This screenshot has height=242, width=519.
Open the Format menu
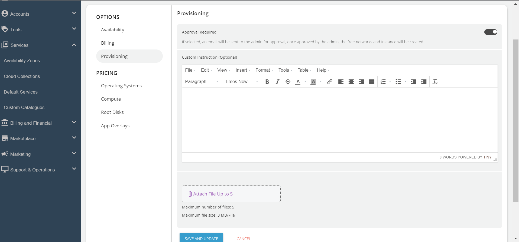coord(264,70)
